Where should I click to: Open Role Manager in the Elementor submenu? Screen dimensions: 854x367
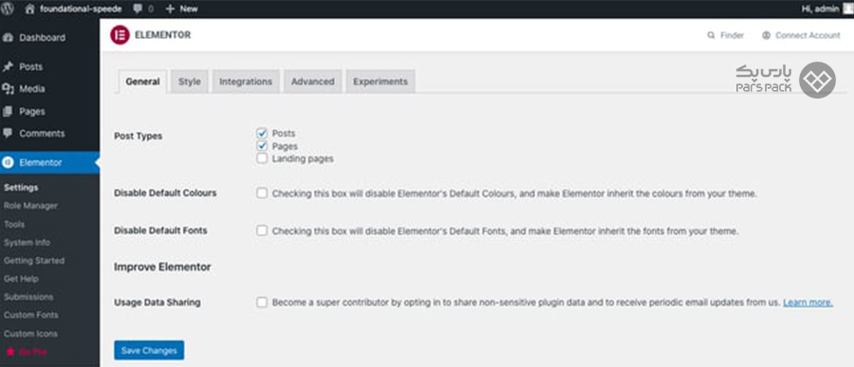30,206
